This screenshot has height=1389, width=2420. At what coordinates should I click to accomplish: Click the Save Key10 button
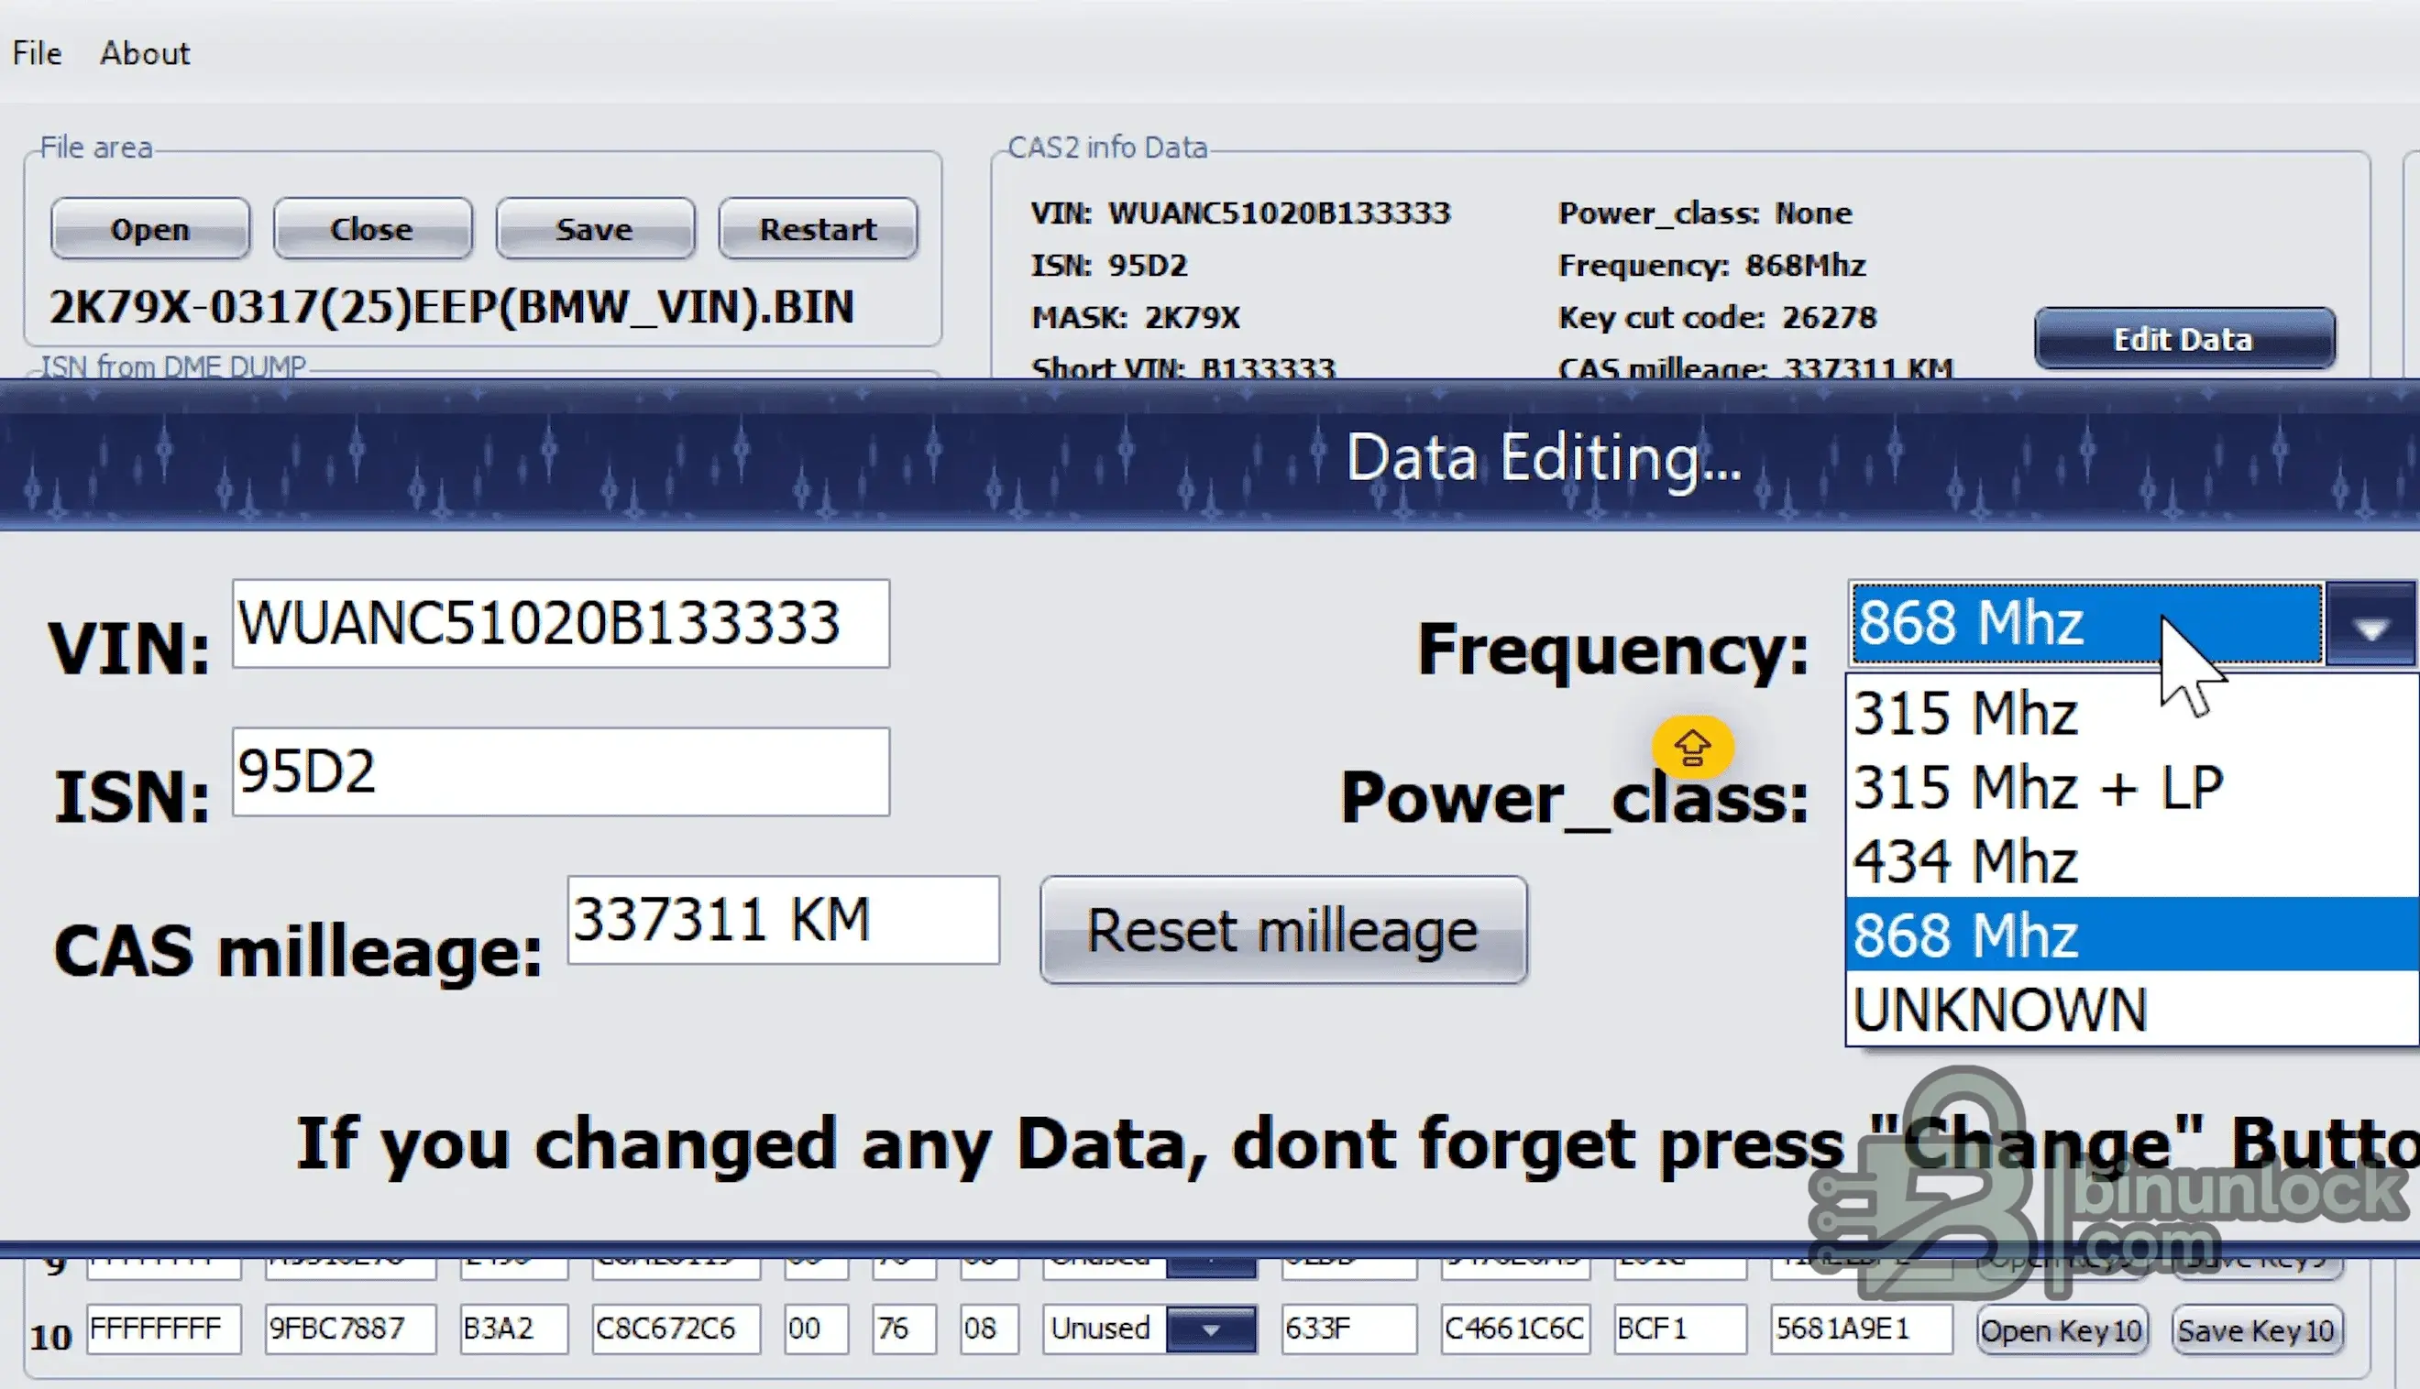(2256, 1329)
